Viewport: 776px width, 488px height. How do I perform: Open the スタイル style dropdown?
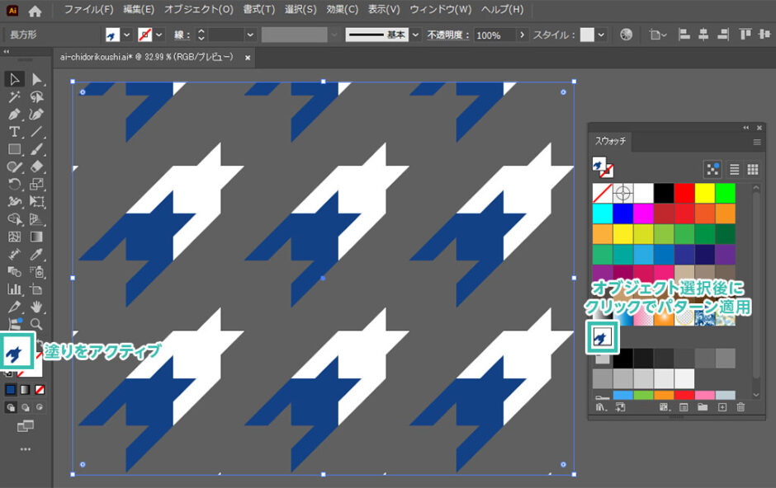tap(601, 35)
